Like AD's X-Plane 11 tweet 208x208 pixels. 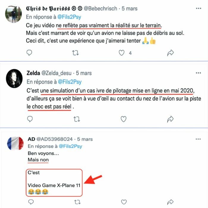124,202
